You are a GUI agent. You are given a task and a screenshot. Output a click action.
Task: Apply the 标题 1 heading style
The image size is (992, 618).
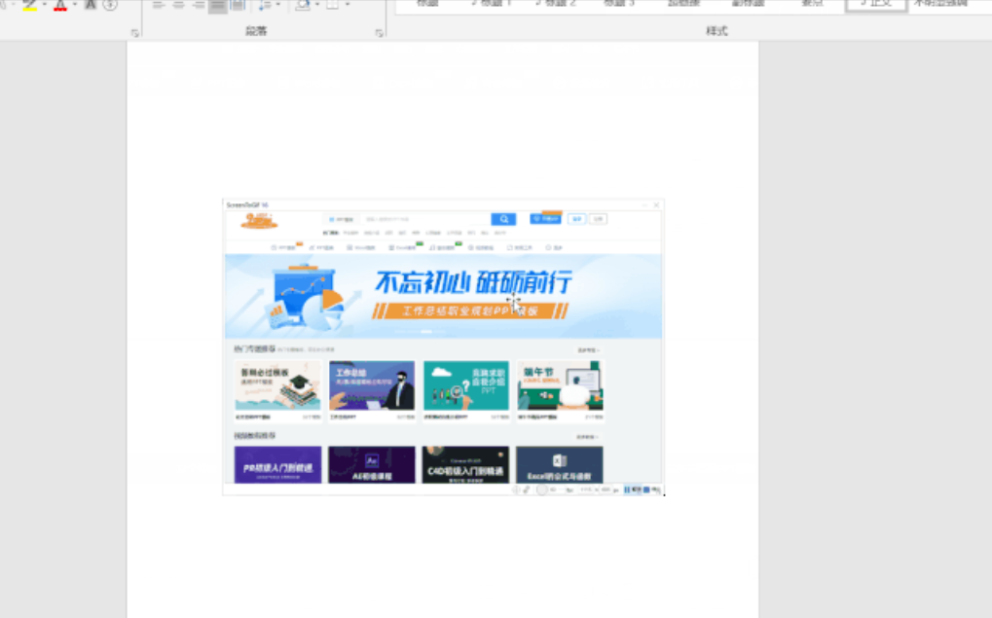[490, 4]
